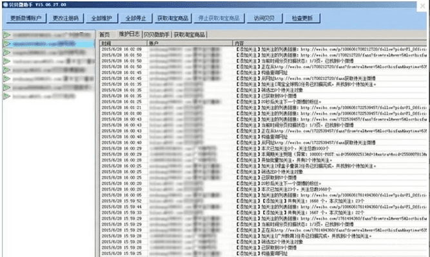Select log row timestamped 16:01:21
The image size is (430, 257).
(263, 108)
